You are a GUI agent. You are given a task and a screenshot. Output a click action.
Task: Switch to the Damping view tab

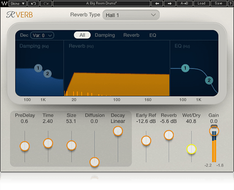pyautogui.click(x=105, y=35)
